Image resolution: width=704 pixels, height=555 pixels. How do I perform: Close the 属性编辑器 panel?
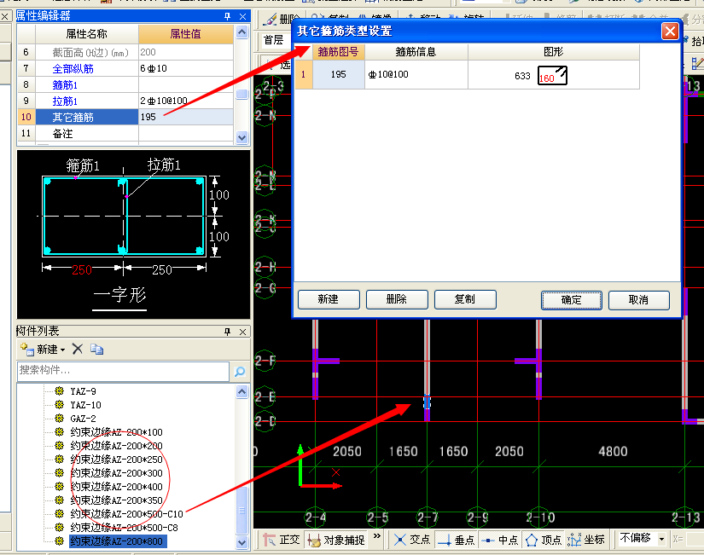click(x=243, y=16)
